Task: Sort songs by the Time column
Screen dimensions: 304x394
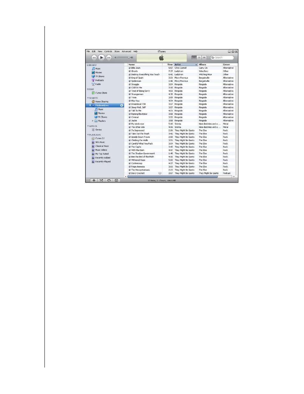Action: 169,64
